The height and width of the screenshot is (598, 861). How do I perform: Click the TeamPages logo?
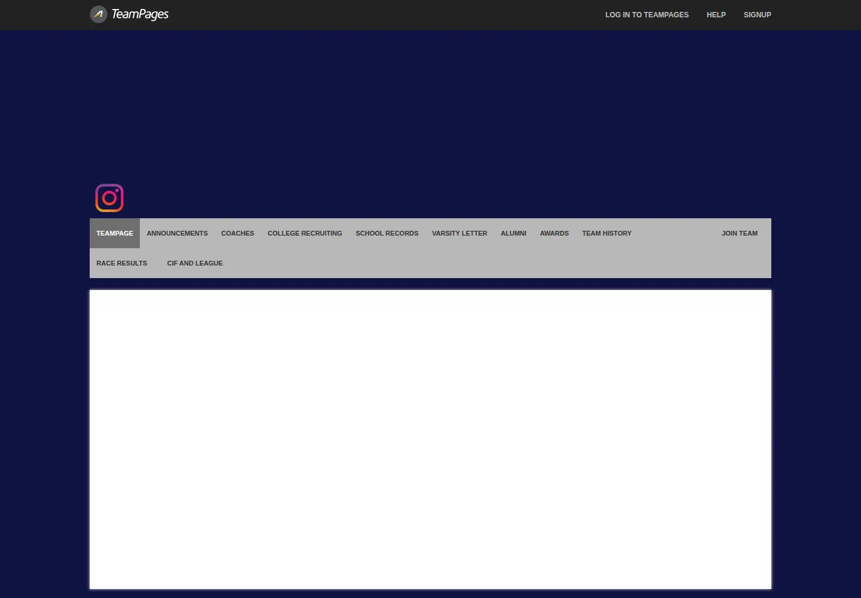coord(129,14)
